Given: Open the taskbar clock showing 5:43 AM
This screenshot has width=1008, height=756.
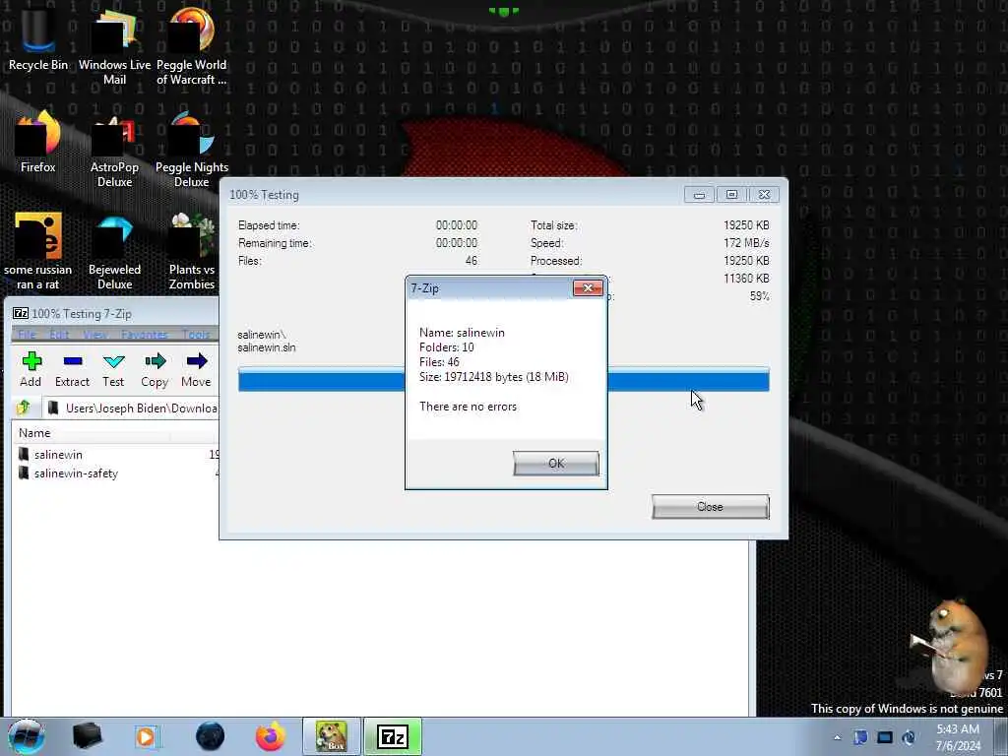Looking at the screenshot, I should pyautogui.click(x=959, y=737).
